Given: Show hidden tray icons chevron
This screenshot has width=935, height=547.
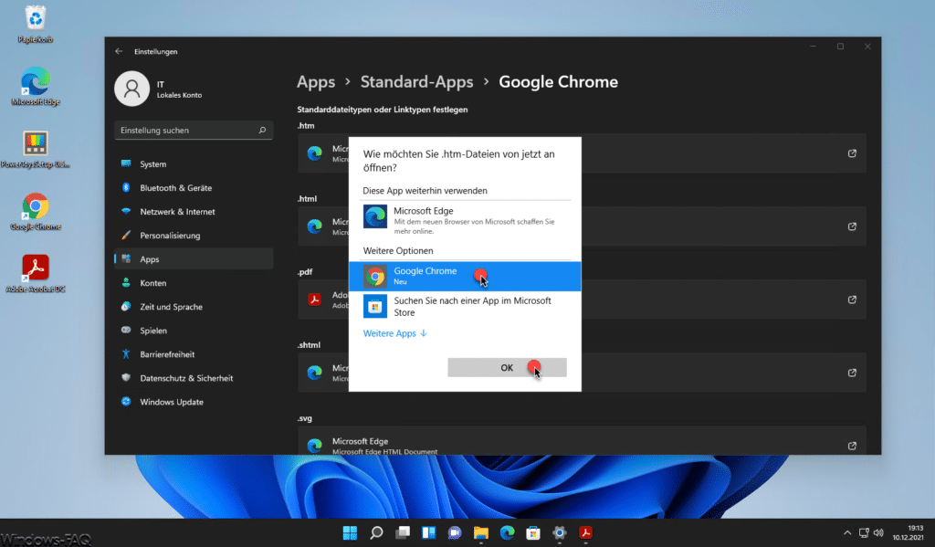Looking at the screenshot, I should [847, 532].
